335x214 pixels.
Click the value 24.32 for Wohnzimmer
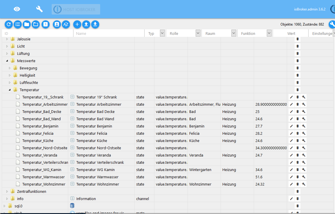pos(260,184)
